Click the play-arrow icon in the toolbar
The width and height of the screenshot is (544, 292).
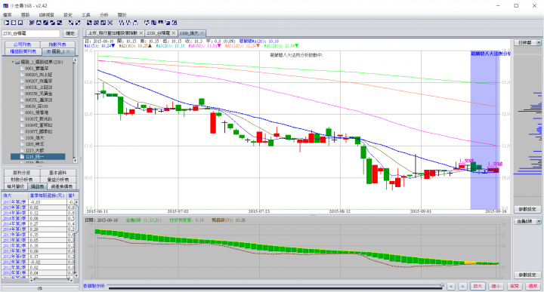coord(7,23)
